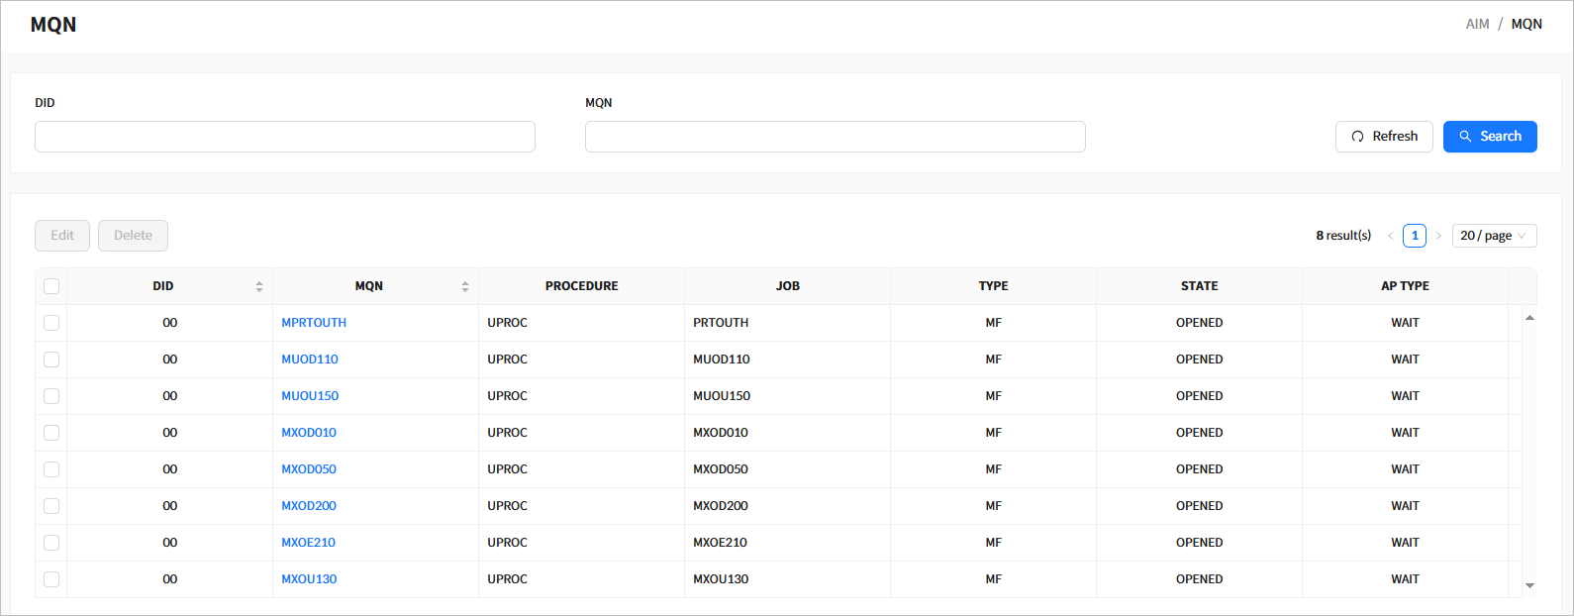
Task: Tick the MXOU130 row checkbox
Action: pyautogui.click(x=51, y=579)
